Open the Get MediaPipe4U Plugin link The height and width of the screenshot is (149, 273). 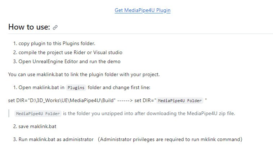(142, 10)
